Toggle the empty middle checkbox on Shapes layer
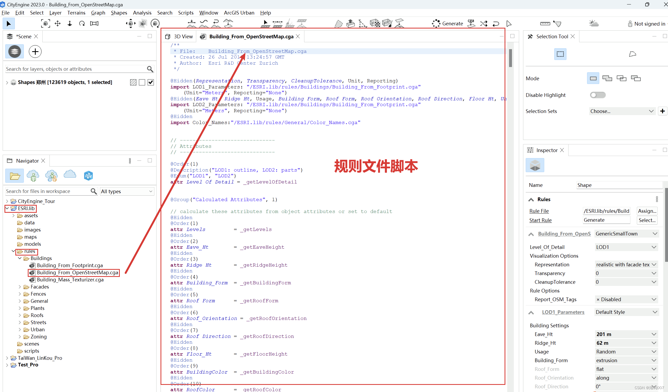This screenshot has width=668, height=392. pyautogui.click(x=142, y=82)
